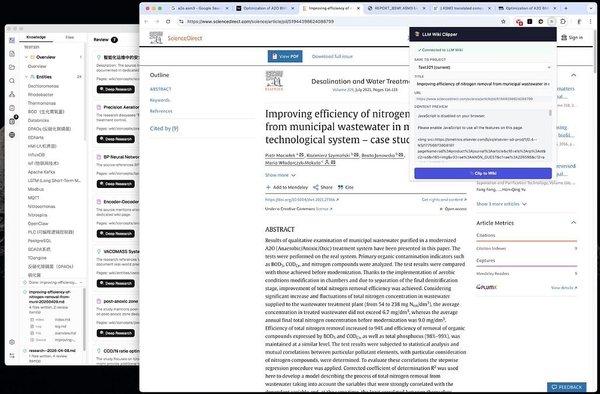Click Add to Mendeley
This screenshot has height=394, width=600.
(287, 187)
